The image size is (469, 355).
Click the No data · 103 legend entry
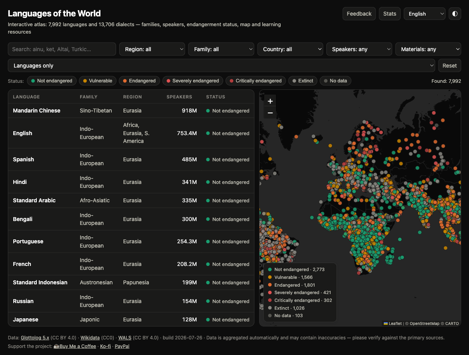pos(285,316)
